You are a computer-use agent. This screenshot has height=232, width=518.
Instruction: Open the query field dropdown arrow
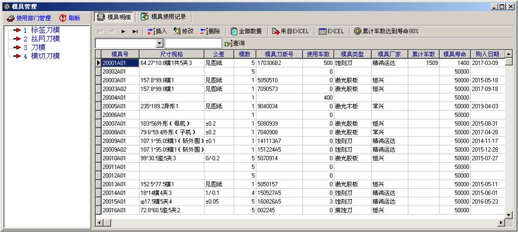pos(159,43)
